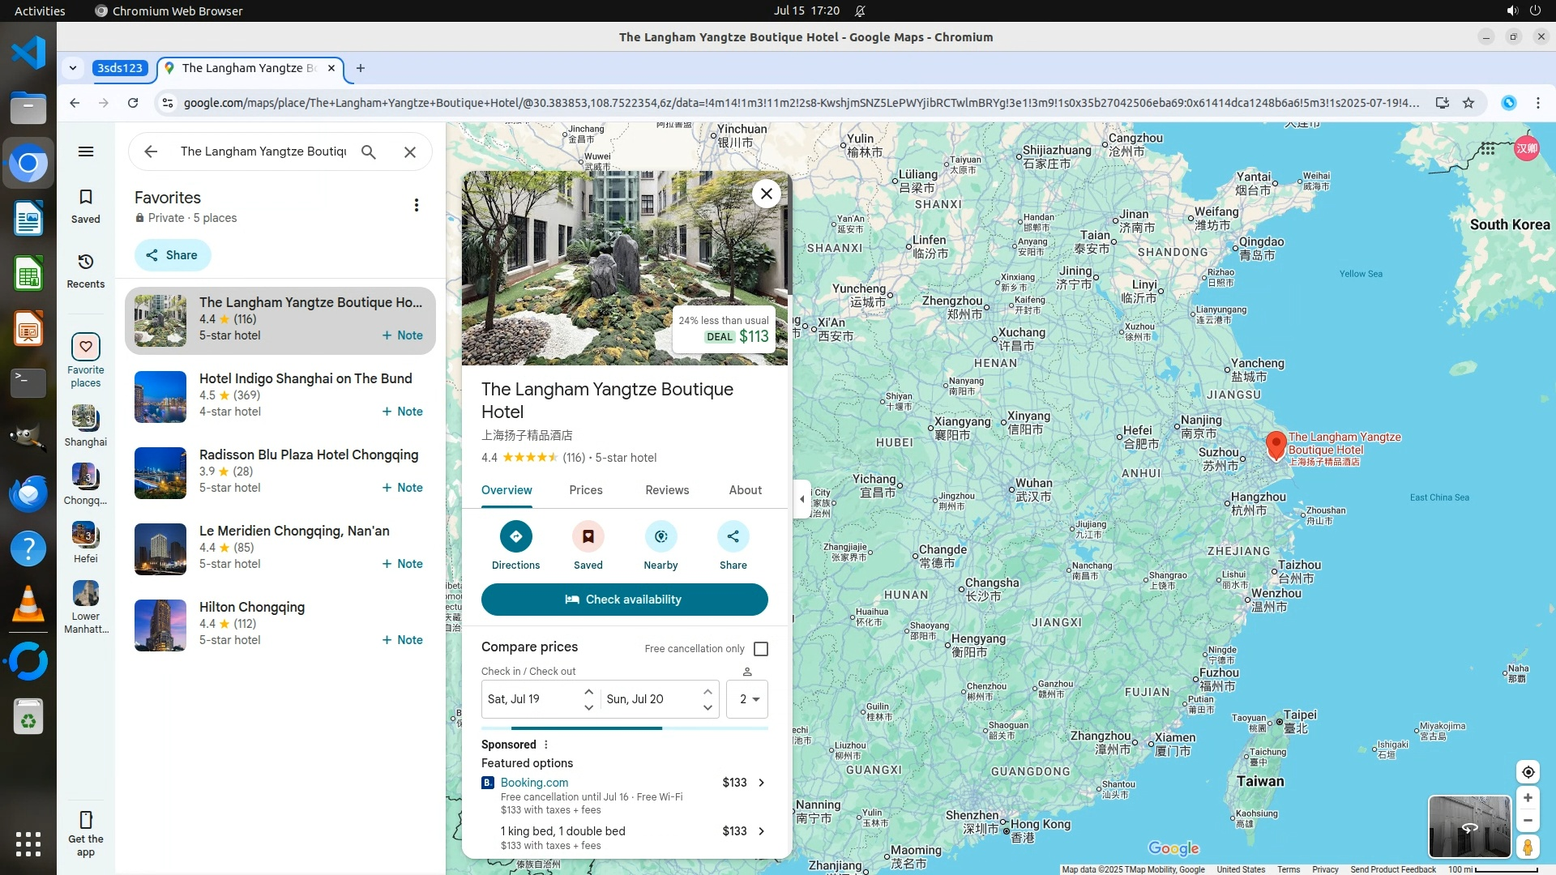Open the Layers satellite view thumbnail

pos(1468,826)
